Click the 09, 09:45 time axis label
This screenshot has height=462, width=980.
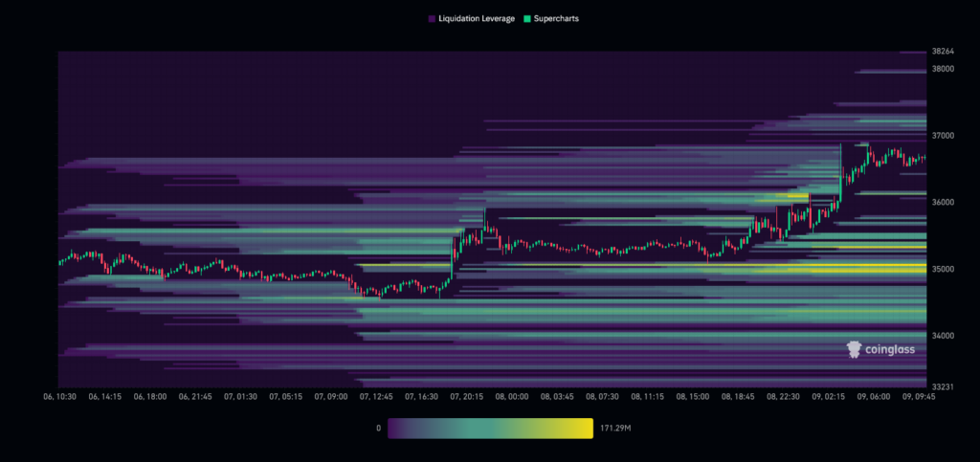click(920, 396)
